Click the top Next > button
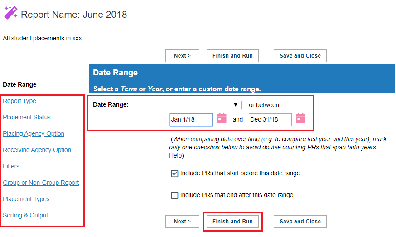396x237 pixels. coord(182,56)
